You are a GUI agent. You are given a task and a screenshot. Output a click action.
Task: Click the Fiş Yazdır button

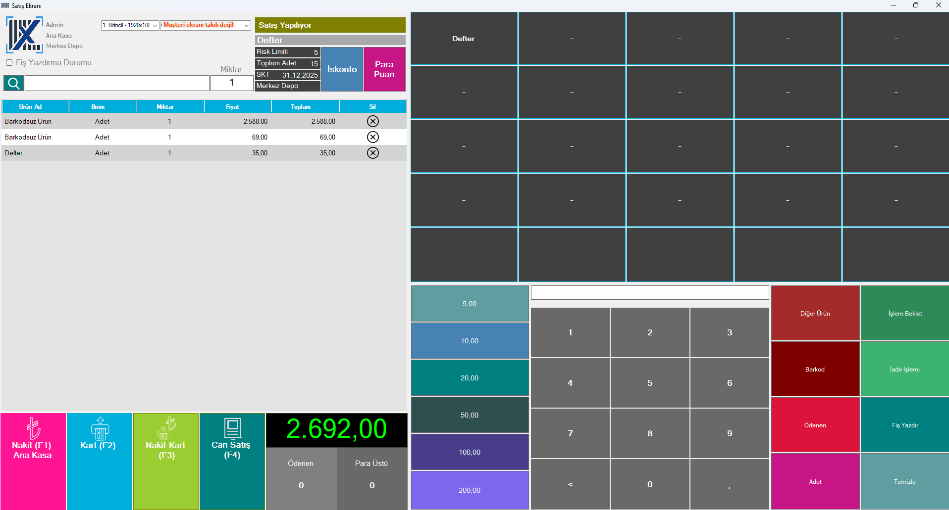point(905,425)
